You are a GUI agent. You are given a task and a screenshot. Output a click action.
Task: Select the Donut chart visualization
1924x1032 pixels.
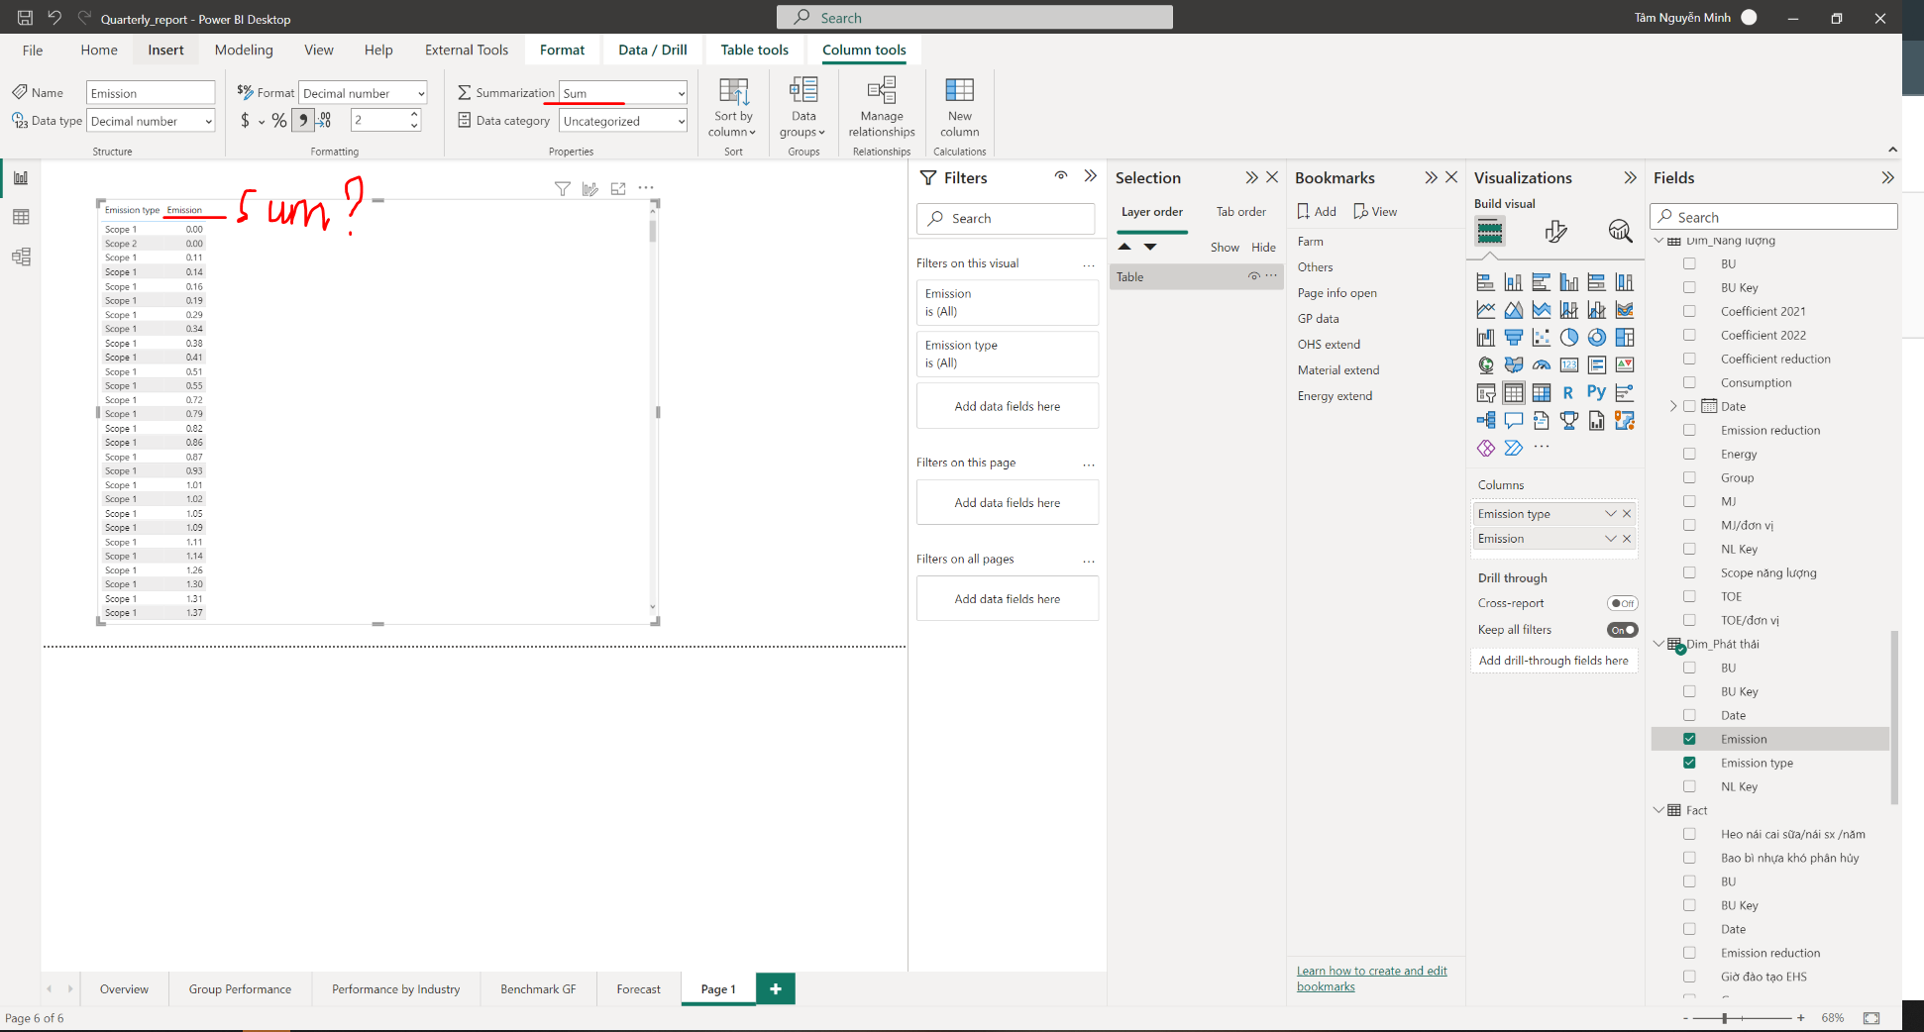(1596, 338)
